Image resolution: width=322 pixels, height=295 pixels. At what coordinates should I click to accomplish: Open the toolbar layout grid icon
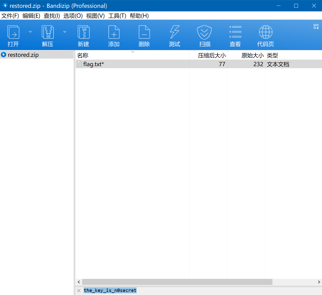click(x=316, y=27)
